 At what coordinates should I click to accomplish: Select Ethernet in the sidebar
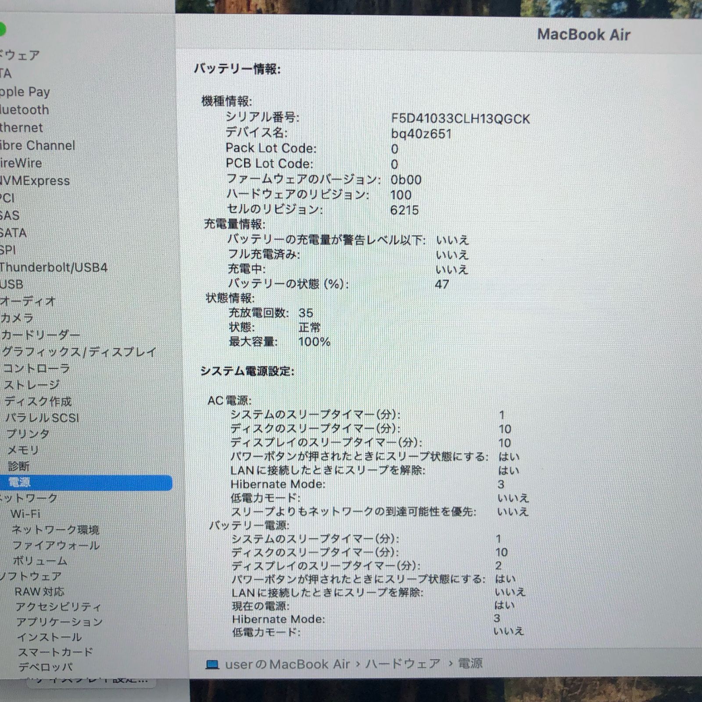pos(21,128)
